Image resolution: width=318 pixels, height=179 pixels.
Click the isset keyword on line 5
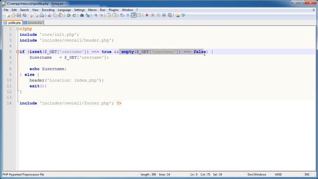click(36, 52)
